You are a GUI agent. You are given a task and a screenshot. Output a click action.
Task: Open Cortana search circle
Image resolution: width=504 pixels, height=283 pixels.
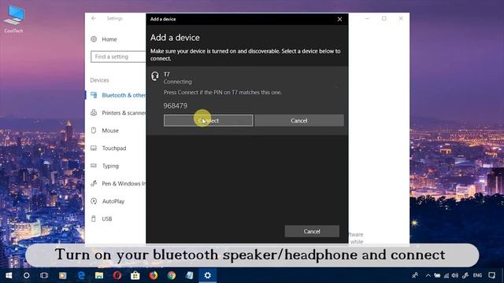(26, 275)
